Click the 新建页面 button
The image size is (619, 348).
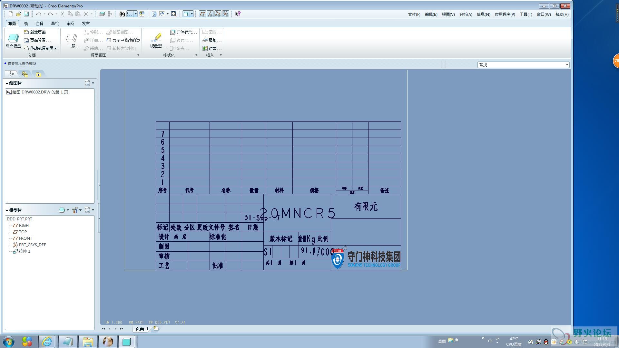click(35, 32)
